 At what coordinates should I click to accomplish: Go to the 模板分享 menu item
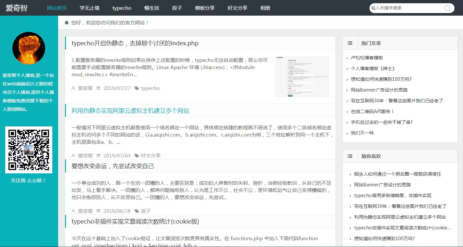point(205,8)
